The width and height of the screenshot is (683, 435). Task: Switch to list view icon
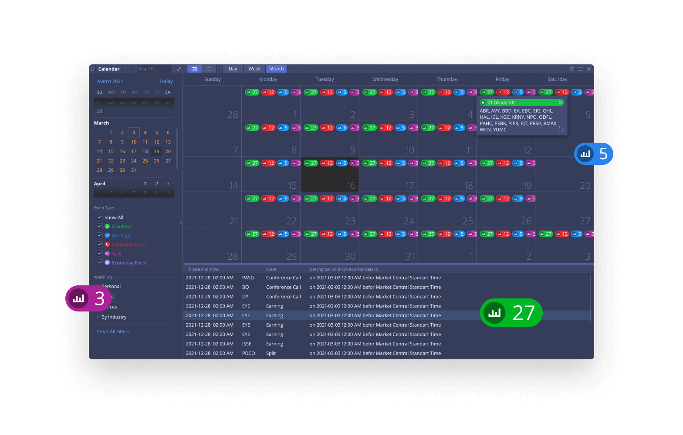(209, 69)
